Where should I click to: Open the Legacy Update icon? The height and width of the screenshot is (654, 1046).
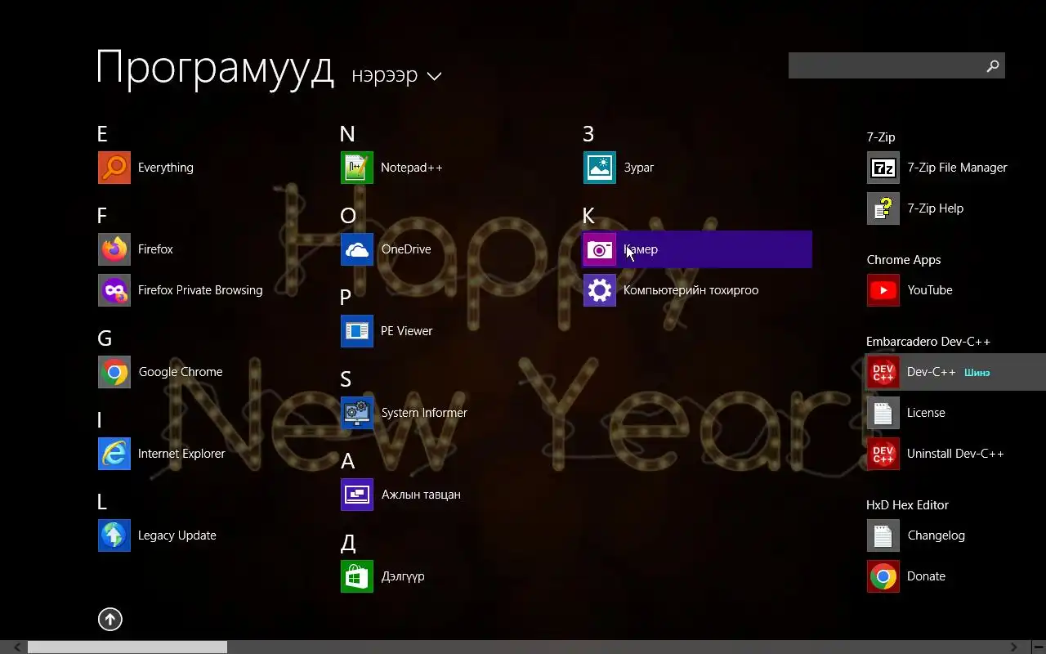click(x=114, y=535)
